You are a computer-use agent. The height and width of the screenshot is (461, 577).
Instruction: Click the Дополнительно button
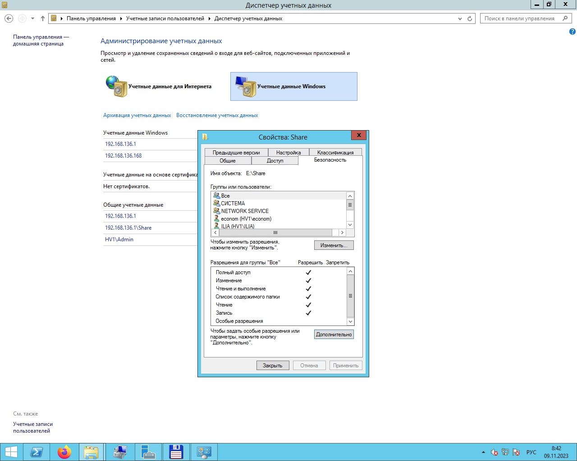[x=334, y=334]
